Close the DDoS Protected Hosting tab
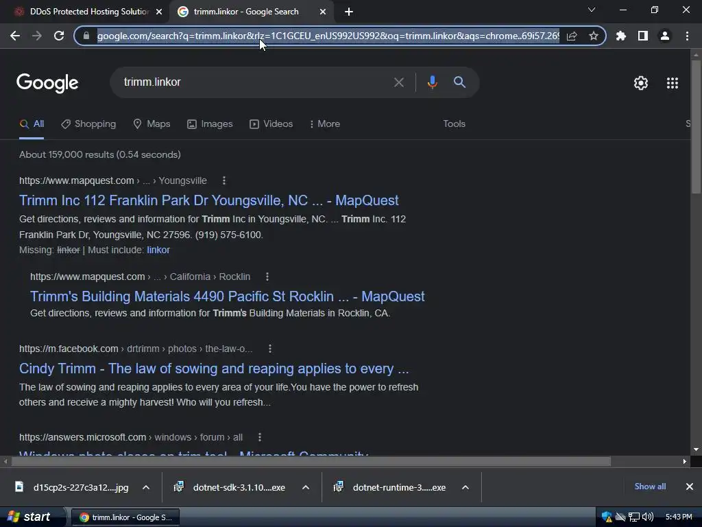 click(x=159, y=12)
